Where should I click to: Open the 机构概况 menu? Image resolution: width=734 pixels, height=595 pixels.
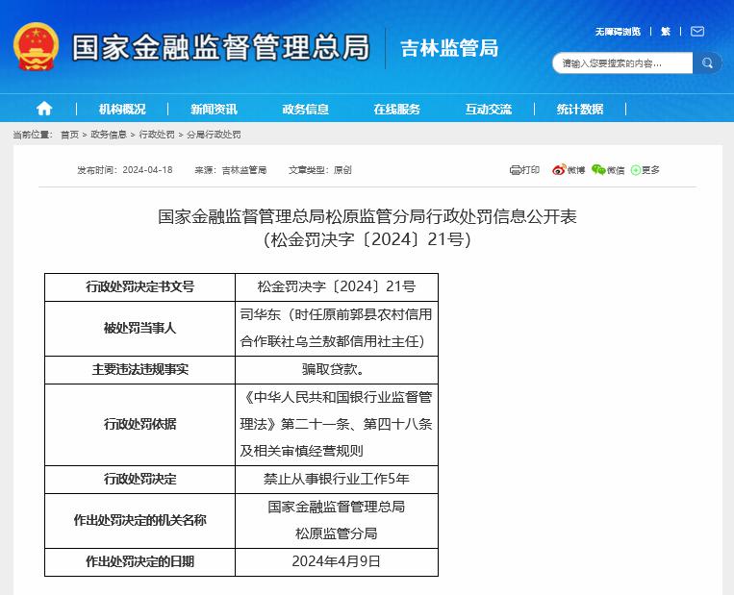122,109
